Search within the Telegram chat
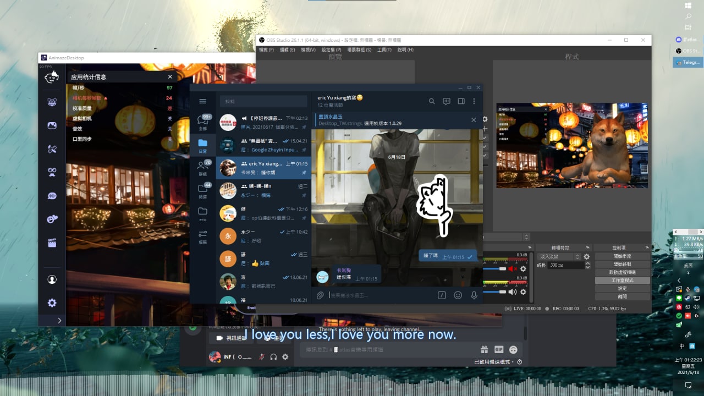Screen dimensions: 704x396 click(x=432, y=101)
